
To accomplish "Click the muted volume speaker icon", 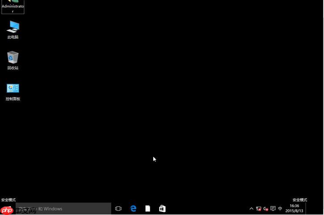I will [265, 208].
